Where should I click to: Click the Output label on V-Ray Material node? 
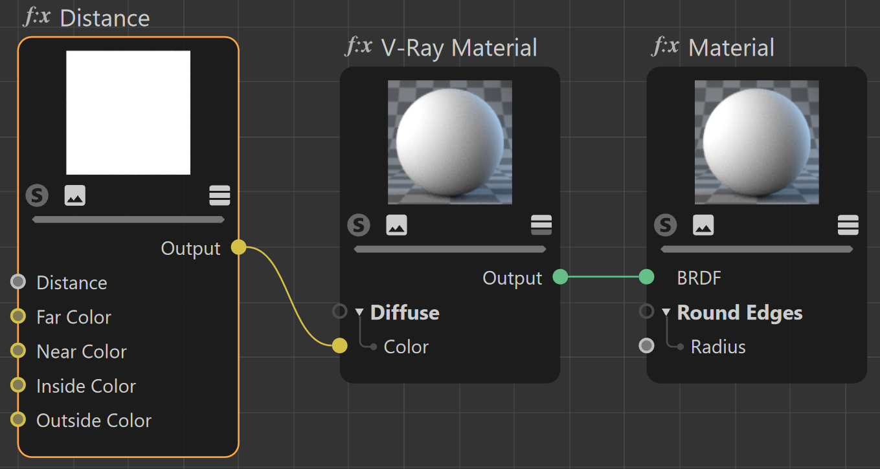click(512, 278)
